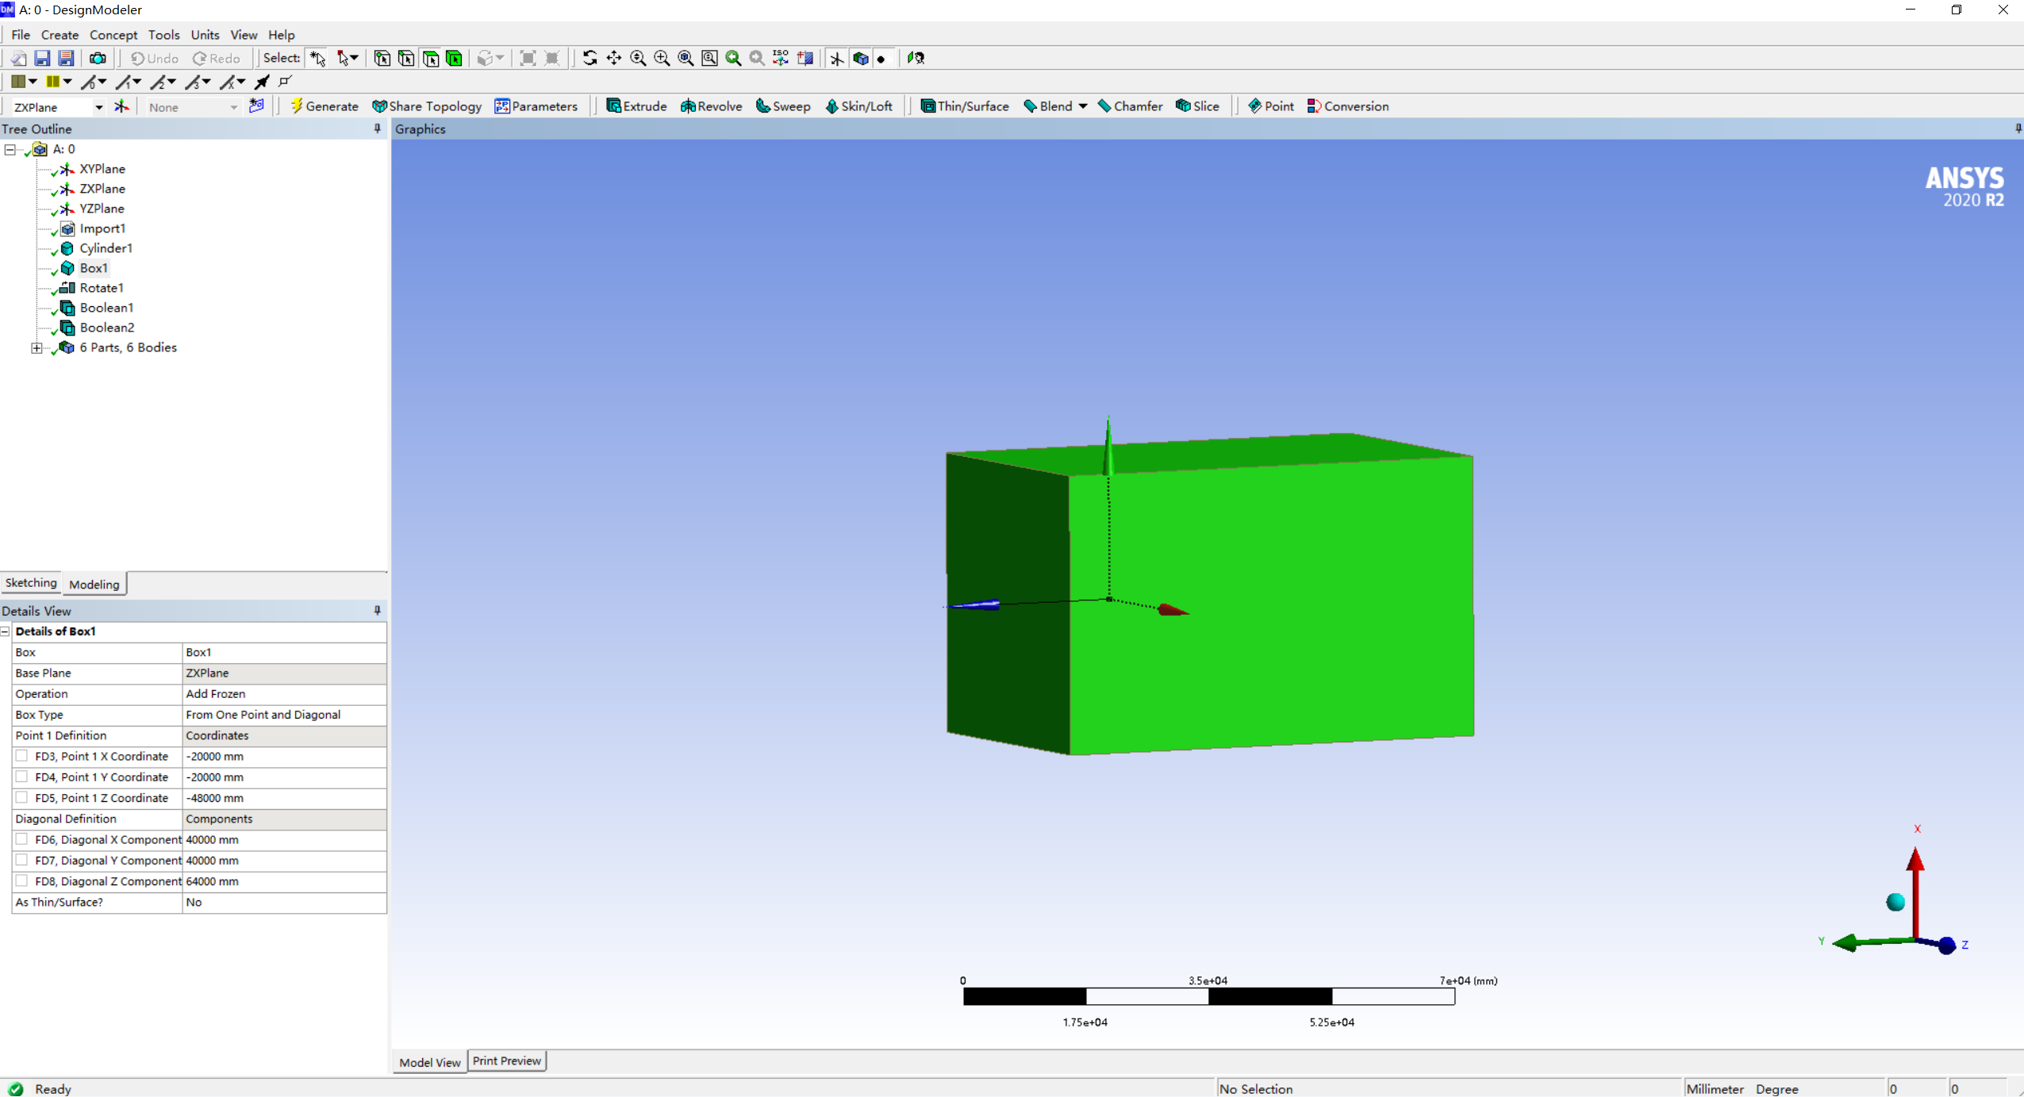
Task: Click the Revolve feature button
Action: tap(711, 106)
